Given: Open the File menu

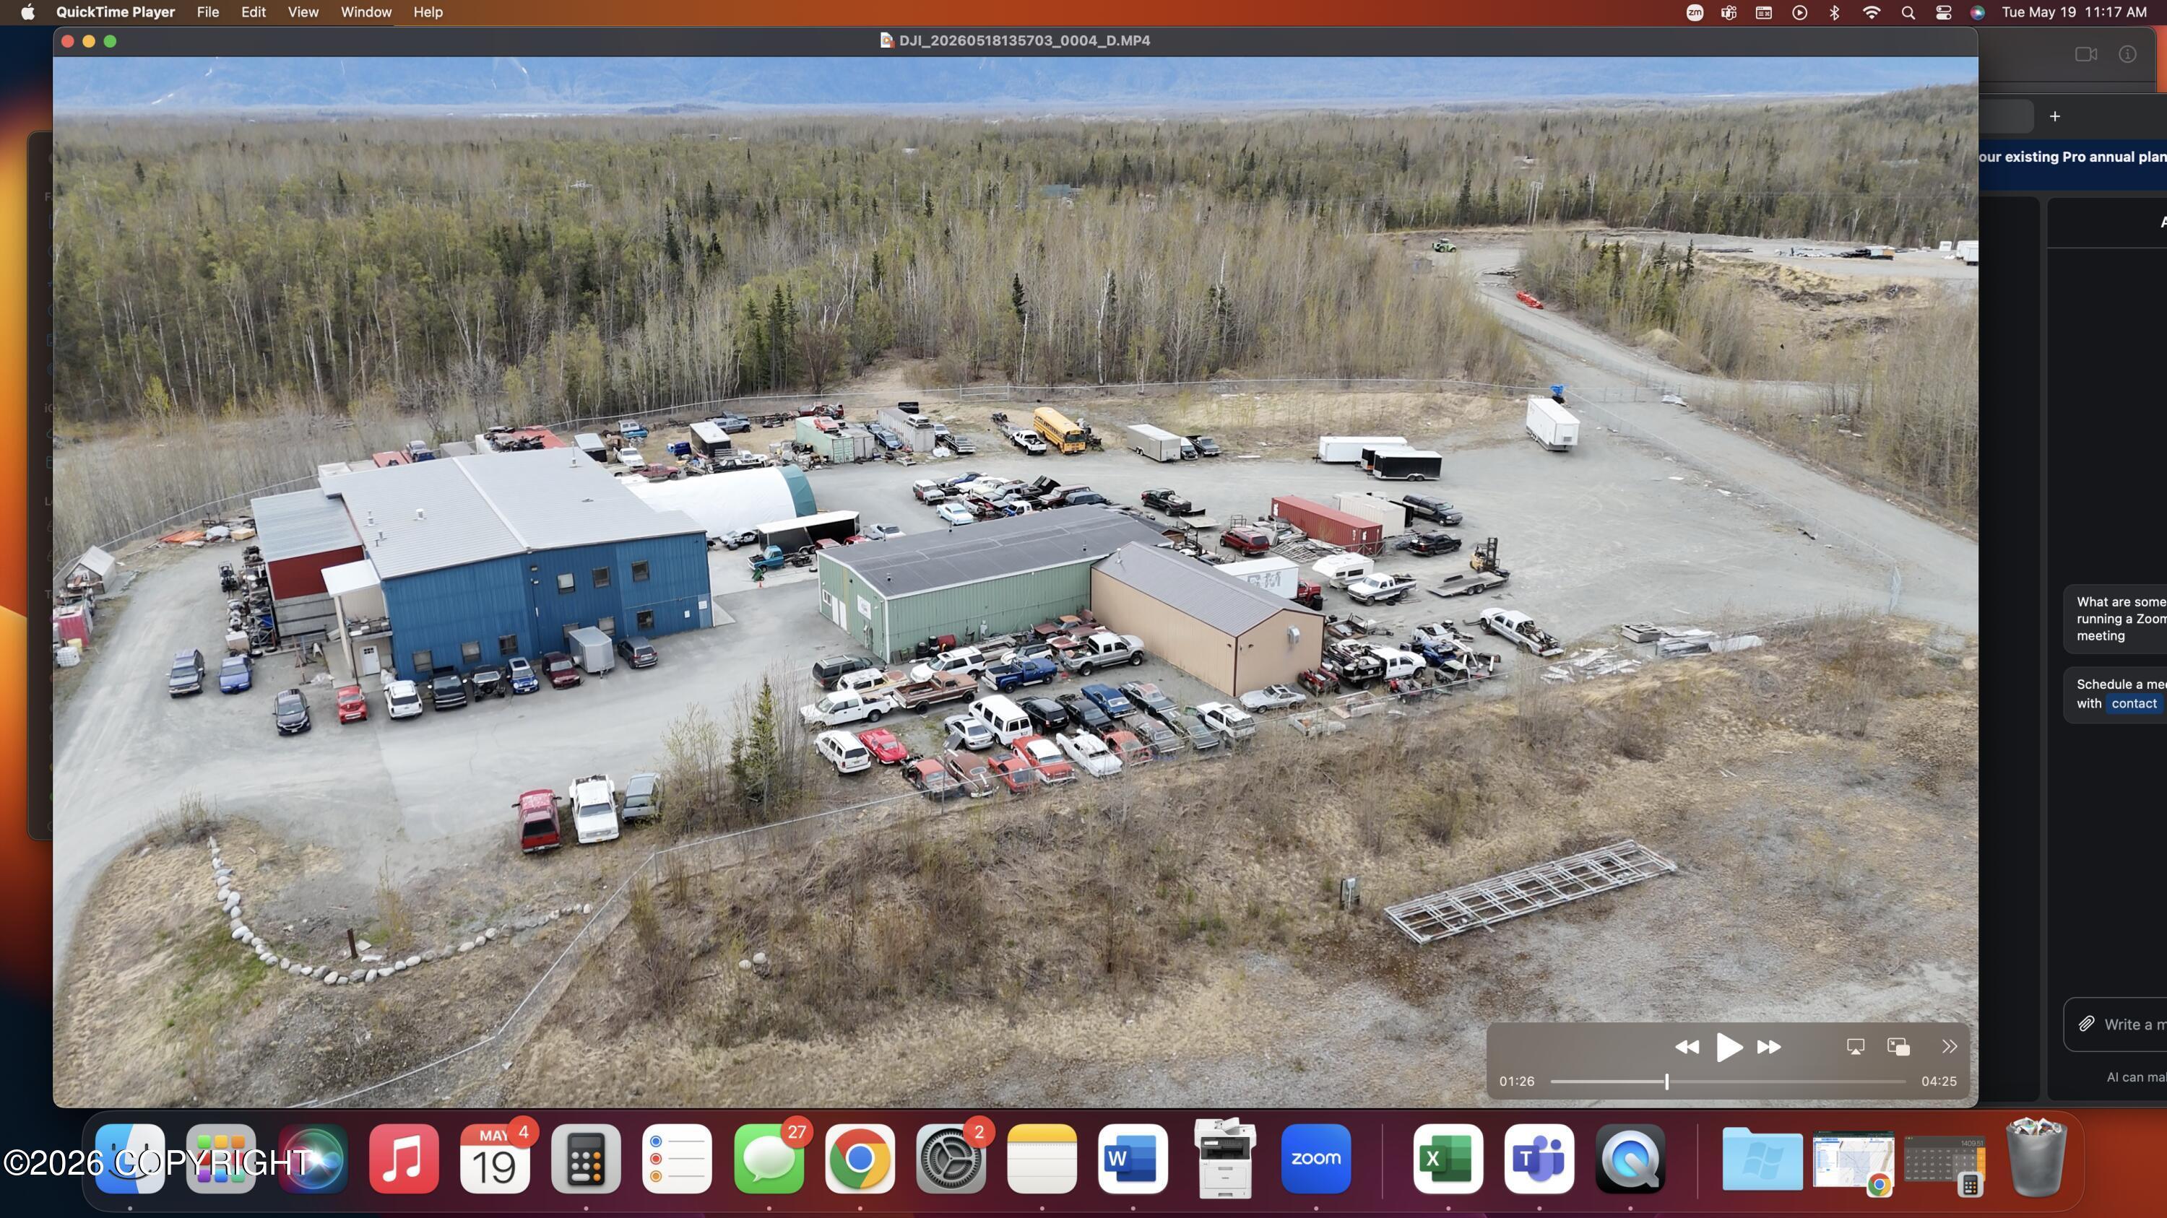Looking at the screenshot, I should (208, 12).
